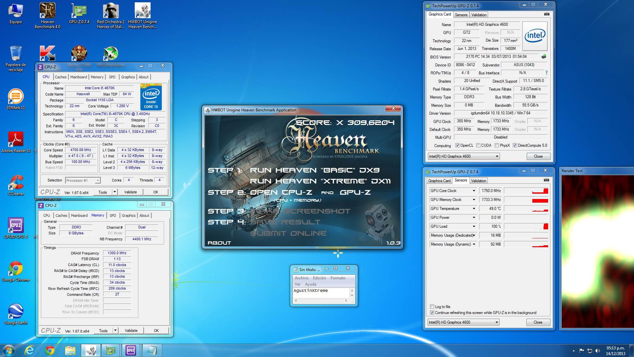Viewport: 634px width, 357px height.
Task: Click Validate button in upper CPU-Z
Action: [130, 192]
